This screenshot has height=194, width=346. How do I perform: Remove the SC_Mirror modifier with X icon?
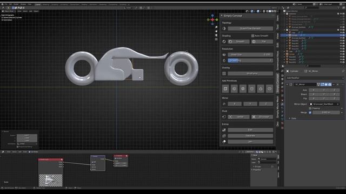coord(337,85)
